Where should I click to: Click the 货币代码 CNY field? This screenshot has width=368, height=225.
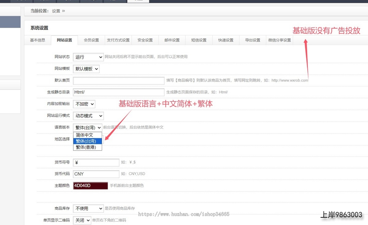[96, 174]
